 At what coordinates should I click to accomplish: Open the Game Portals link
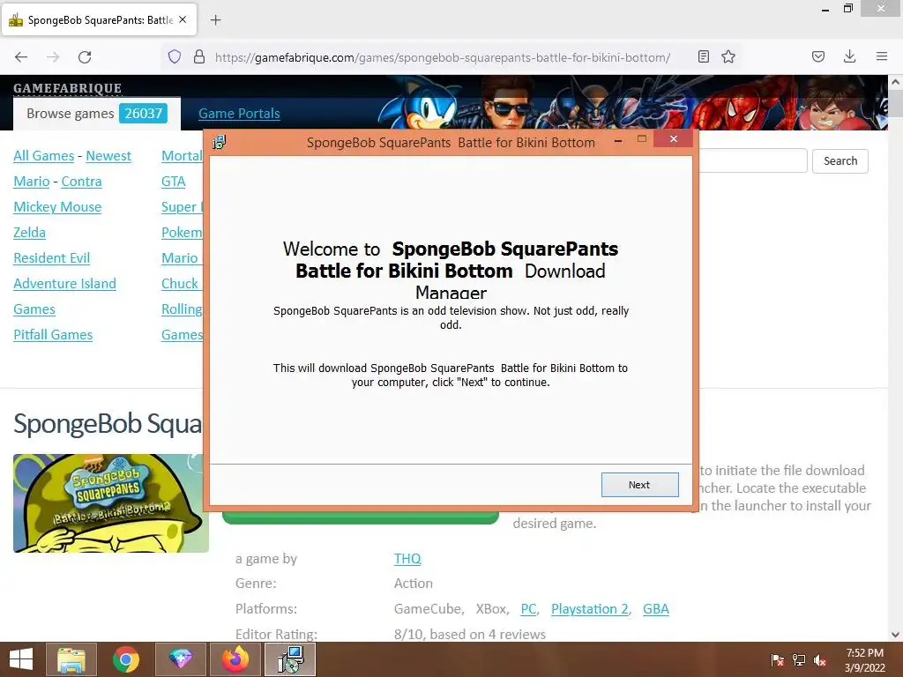coord(239,114)
